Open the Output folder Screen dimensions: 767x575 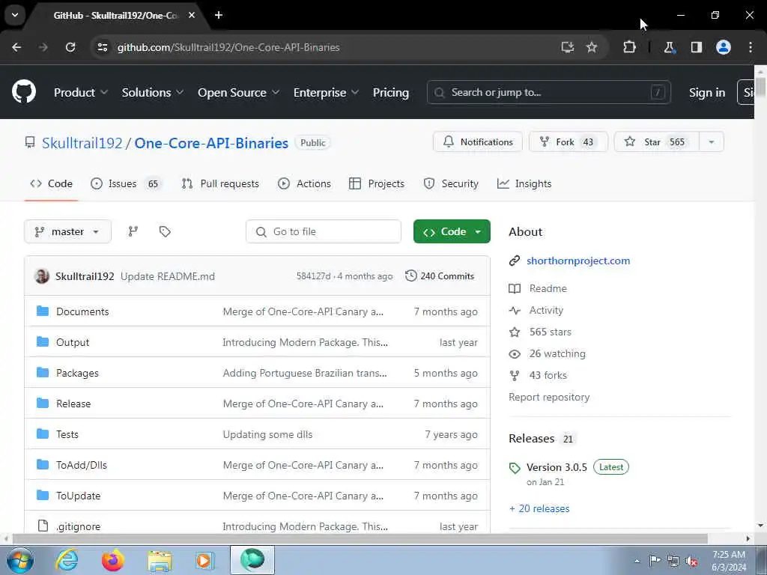[x=73, y=342]
